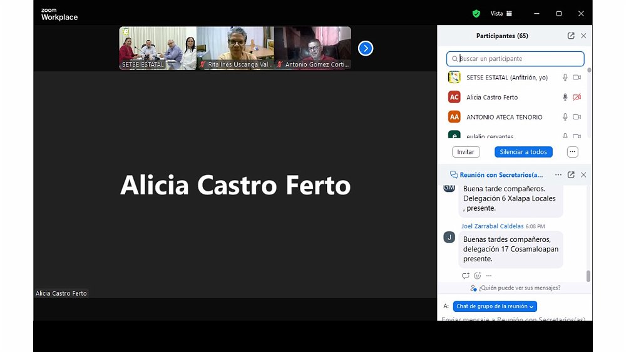Click the green encryption shield icon
The image size is (626, 352).
click(476, 13)
